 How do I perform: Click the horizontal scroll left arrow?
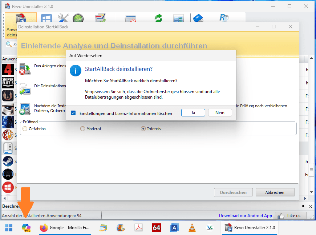click(x=4, y=198)
